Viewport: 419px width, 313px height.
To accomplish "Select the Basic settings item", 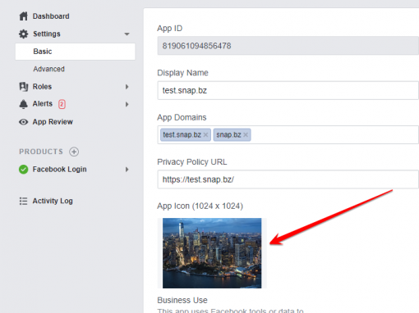I will tap(76, 52).
